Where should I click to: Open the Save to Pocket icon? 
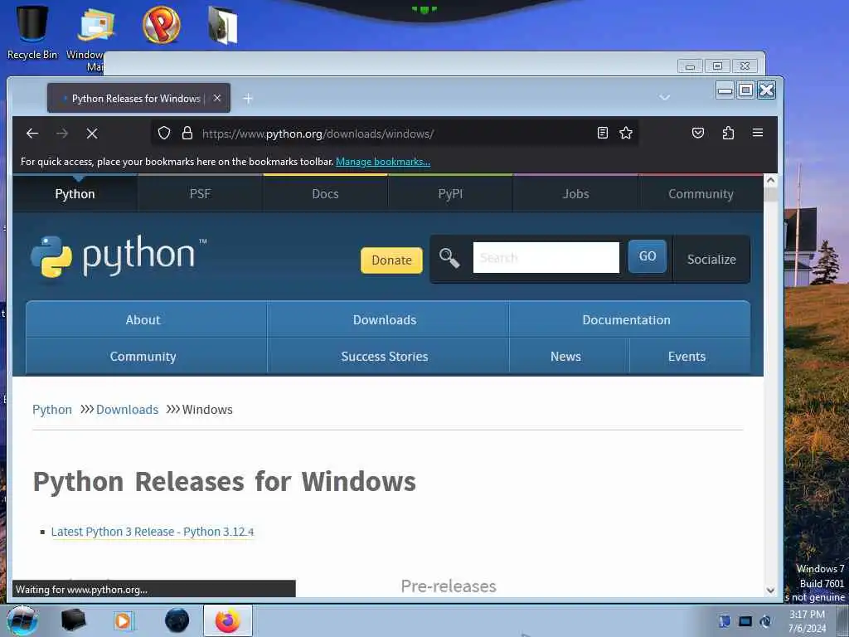[x=698, y=133]
